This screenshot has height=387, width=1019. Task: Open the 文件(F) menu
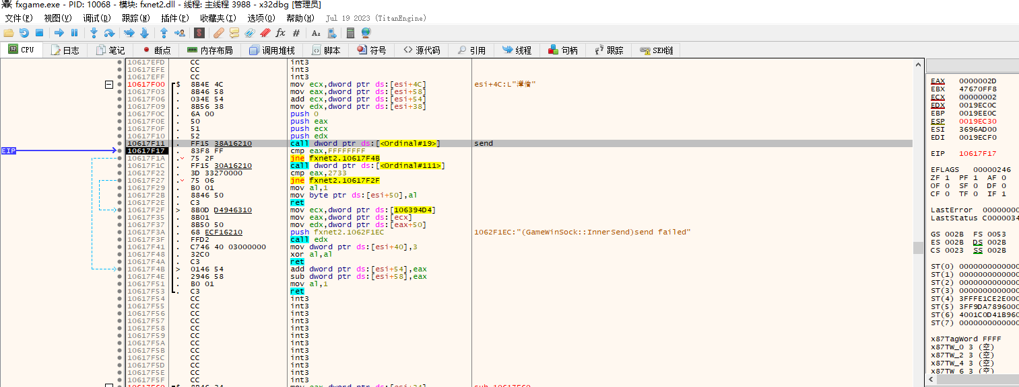(x=19, y=18)
